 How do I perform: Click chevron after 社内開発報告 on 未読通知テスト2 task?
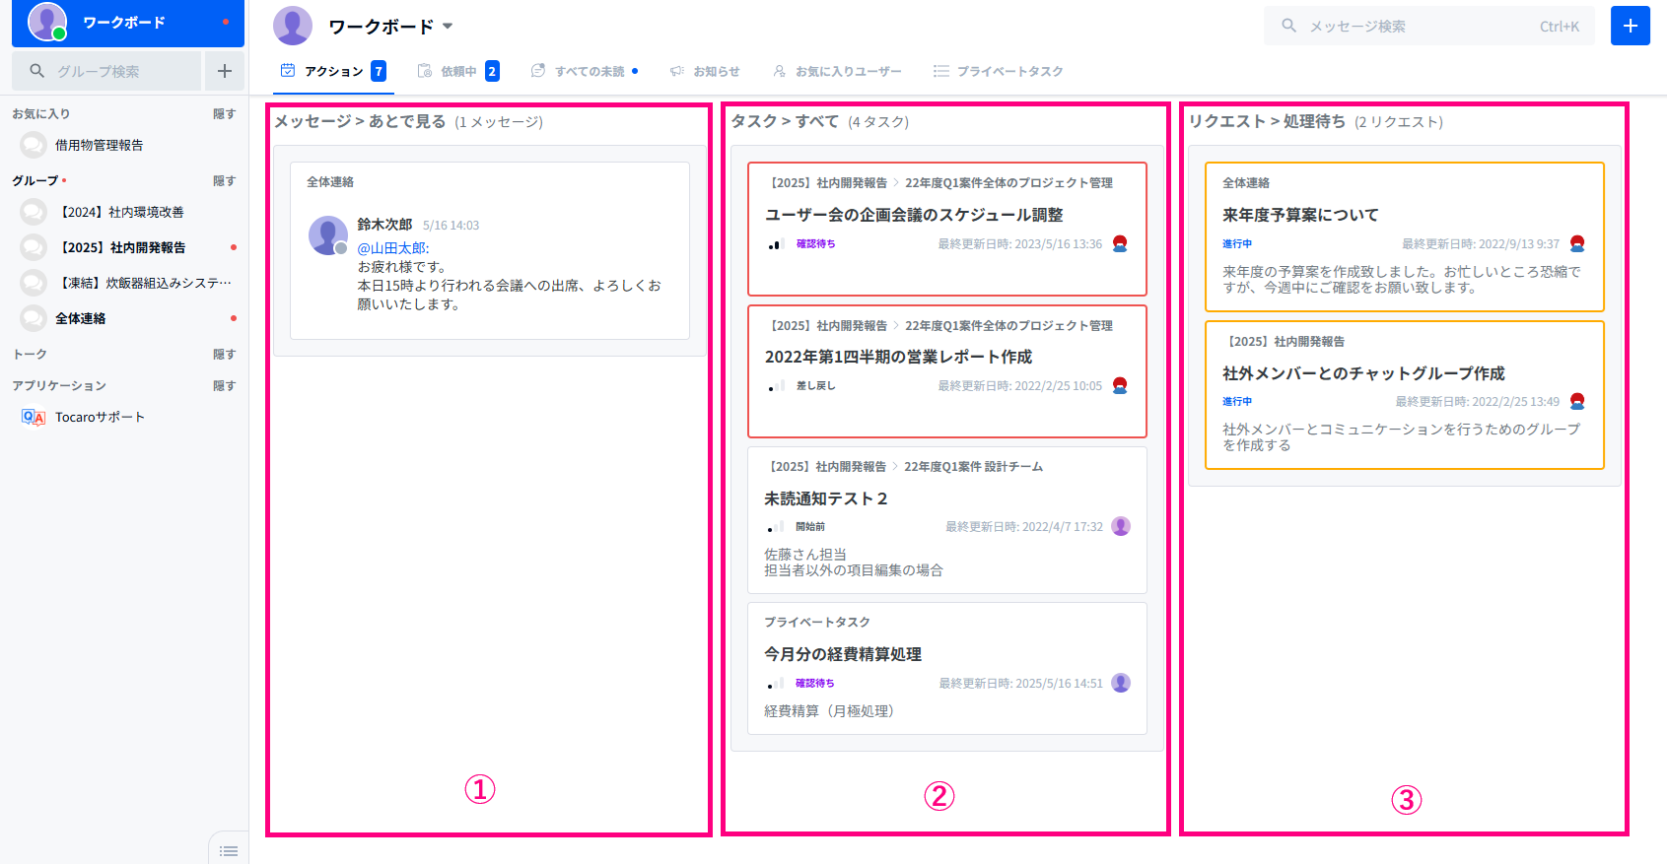[895, 466]
